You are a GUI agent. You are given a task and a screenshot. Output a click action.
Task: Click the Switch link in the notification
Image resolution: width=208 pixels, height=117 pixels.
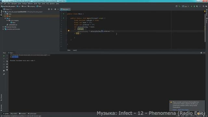pyautogui.click(x=175, y=110)
